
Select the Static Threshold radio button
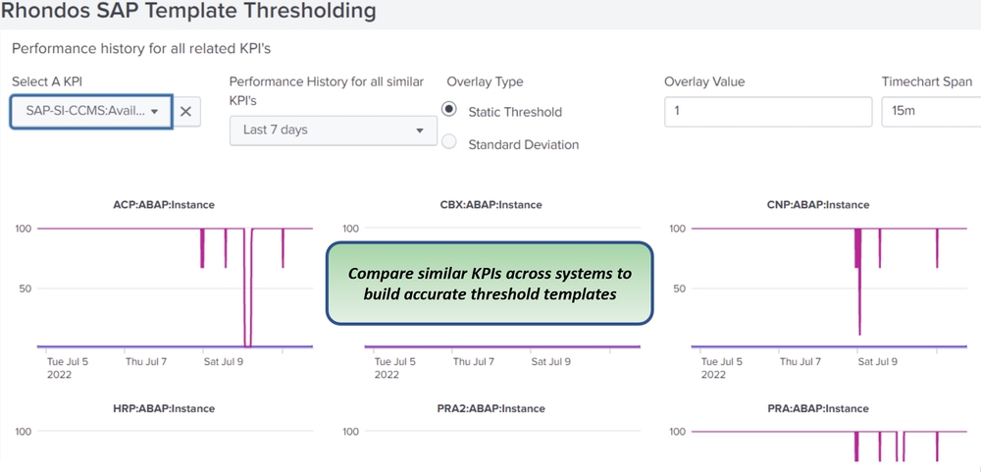point(448,109)
